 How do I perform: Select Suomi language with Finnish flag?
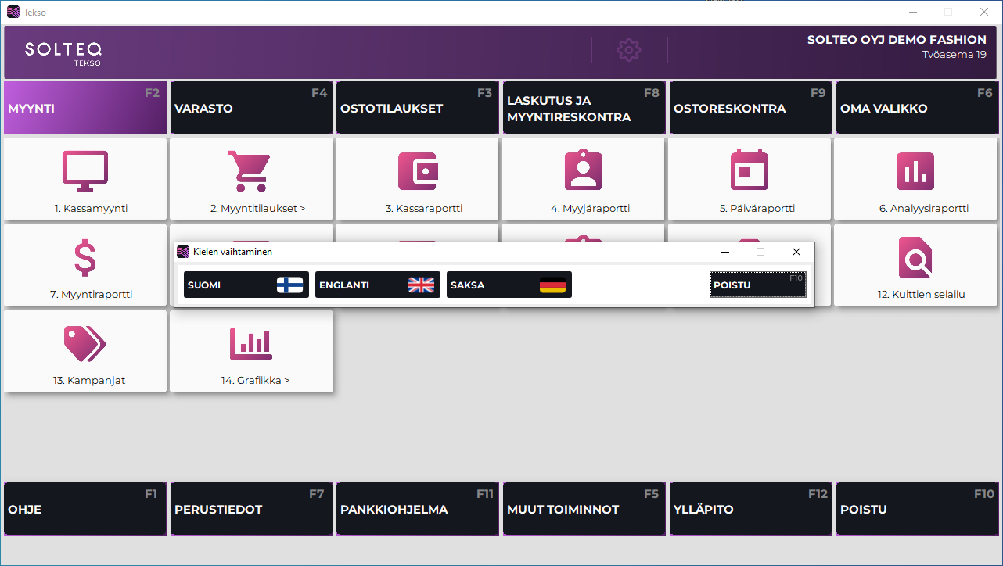(246, 285)
